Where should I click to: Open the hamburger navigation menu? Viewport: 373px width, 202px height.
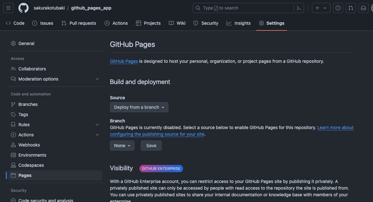tap(8, 8)
